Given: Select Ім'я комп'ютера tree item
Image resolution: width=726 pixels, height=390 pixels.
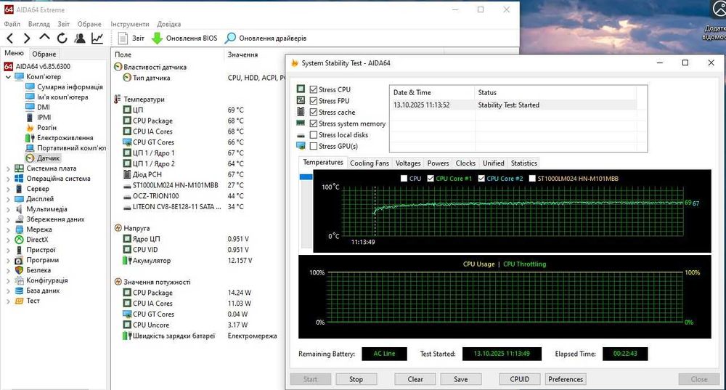Looking at the screenshot, I should point(62,97).
